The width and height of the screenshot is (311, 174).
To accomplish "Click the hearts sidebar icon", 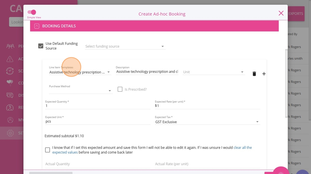I will (x=10, y=83).
